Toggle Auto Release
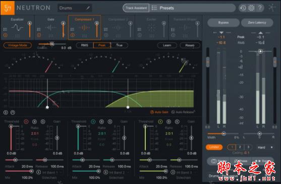 (183, 112)
